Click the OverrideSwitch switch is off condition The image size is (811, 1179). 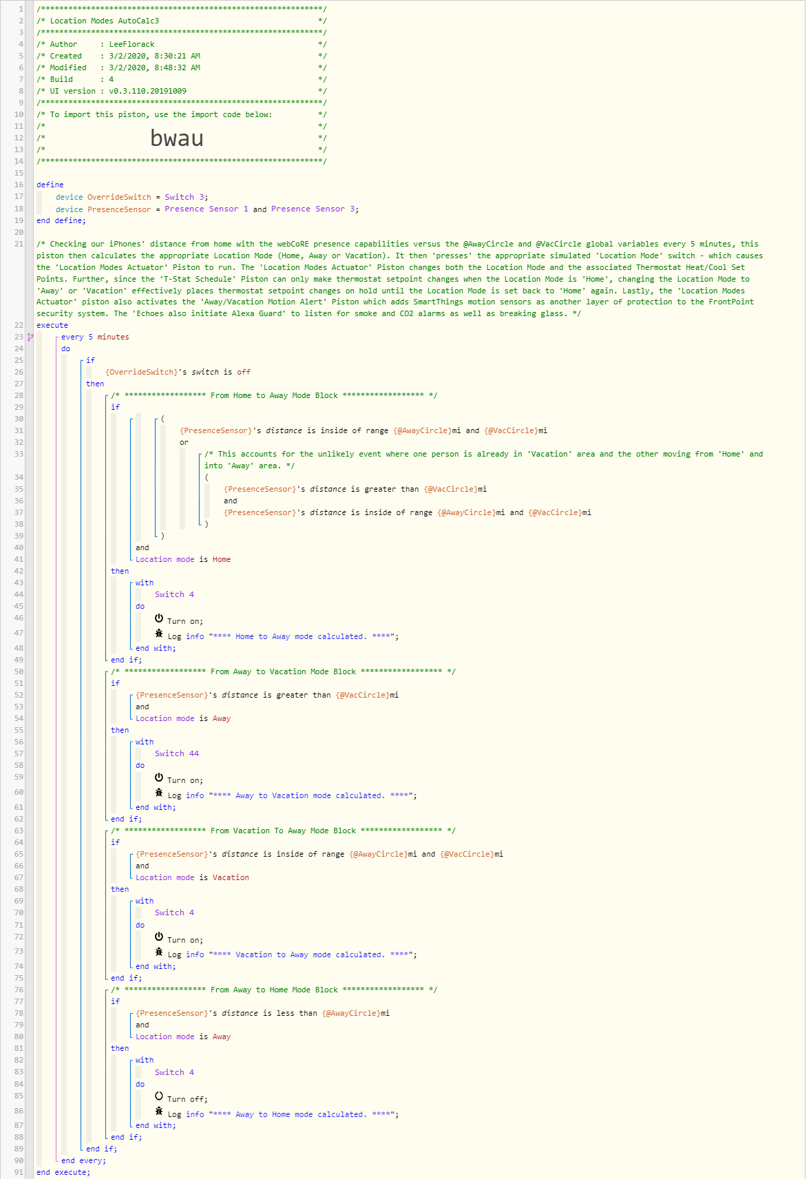coord(178,372)
